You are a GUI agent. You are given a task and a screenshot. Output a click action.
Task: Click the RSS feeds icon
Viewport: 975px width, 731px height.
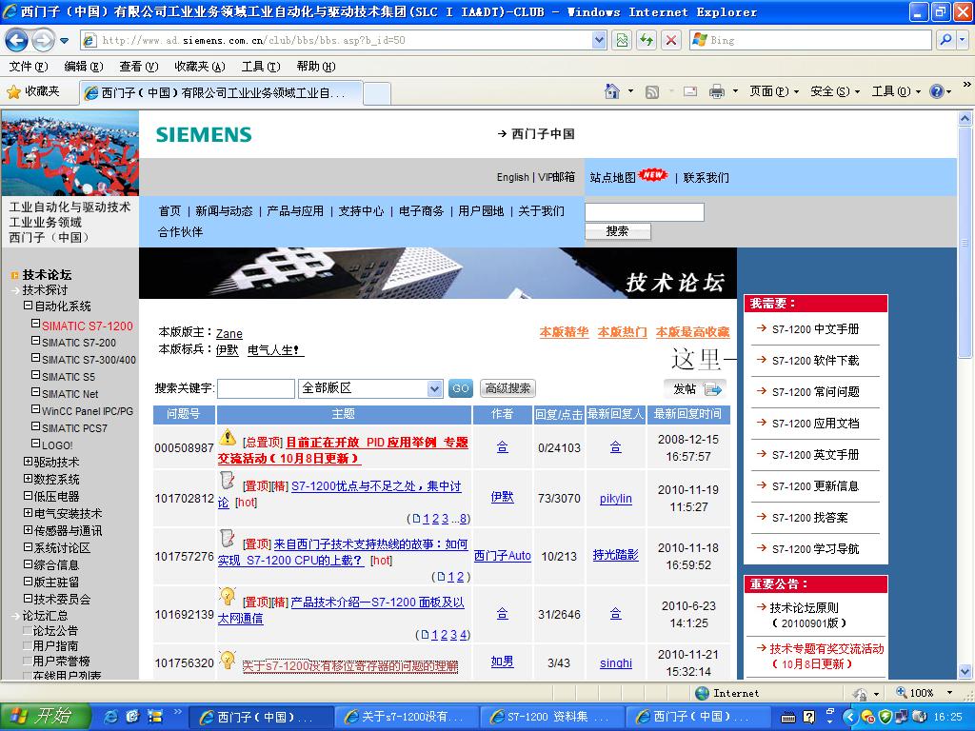[651, 92]
